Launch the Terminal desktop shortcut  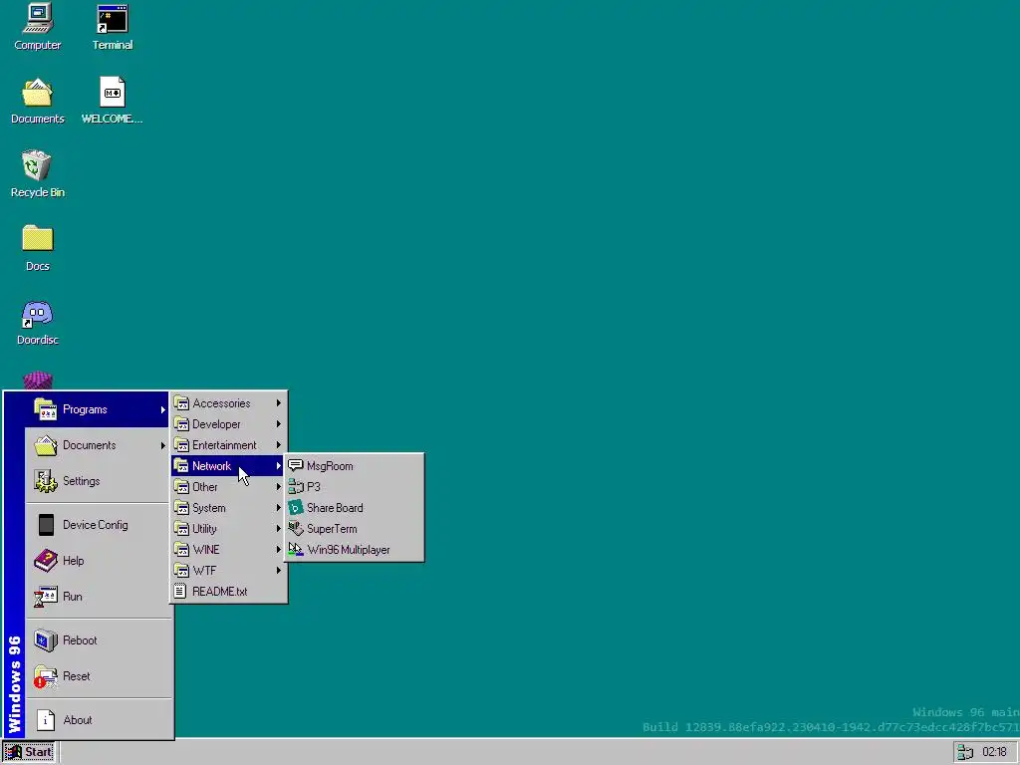click(112, 27)
